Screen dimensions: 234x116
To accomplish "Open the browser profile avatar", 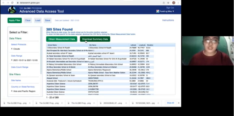I will click(173, 3).
